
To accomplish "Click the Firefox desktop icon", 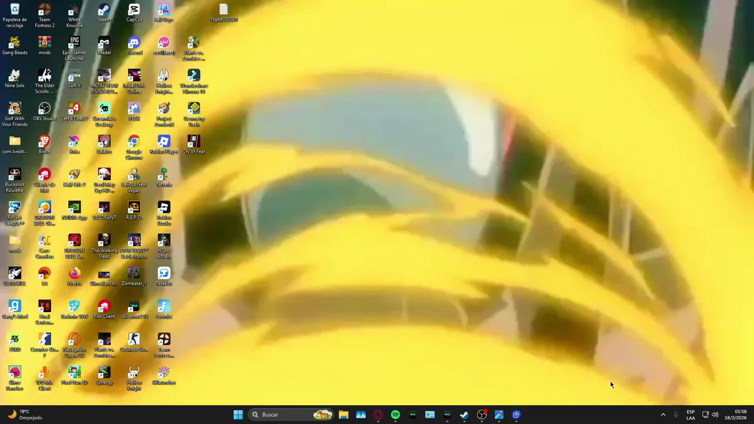I will coord(74,277).
